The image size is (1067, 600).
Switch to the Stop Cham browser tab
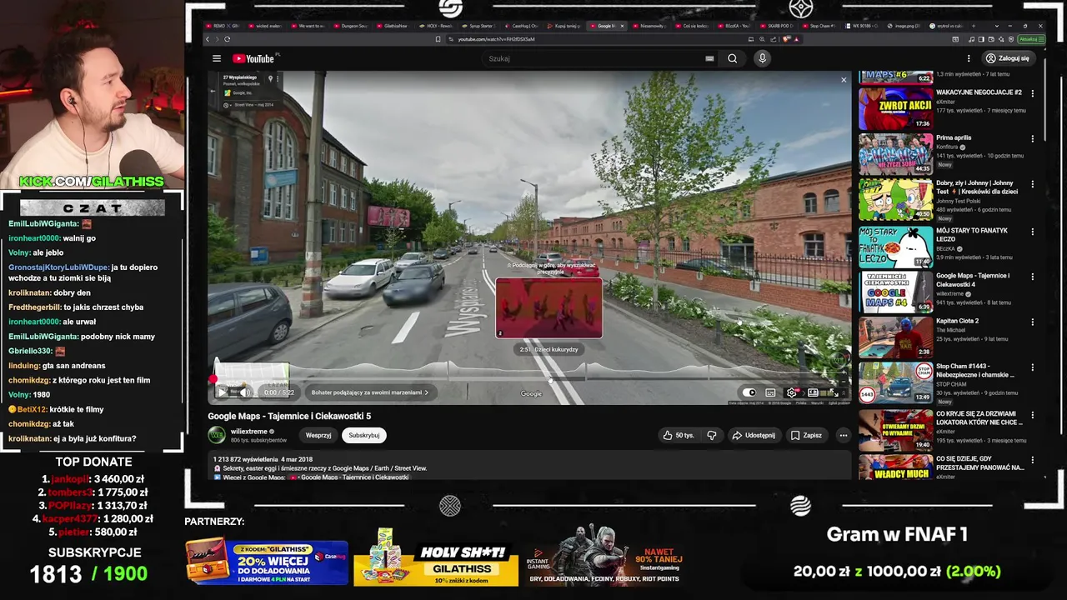tap(820, 26)
